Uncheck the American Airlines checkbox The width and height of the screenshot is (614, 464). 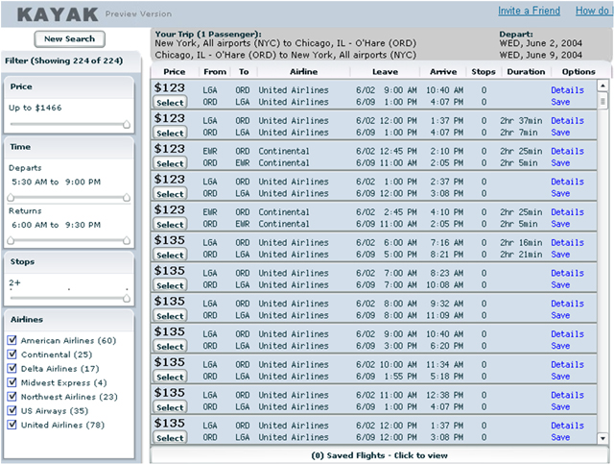pos(12,341)
